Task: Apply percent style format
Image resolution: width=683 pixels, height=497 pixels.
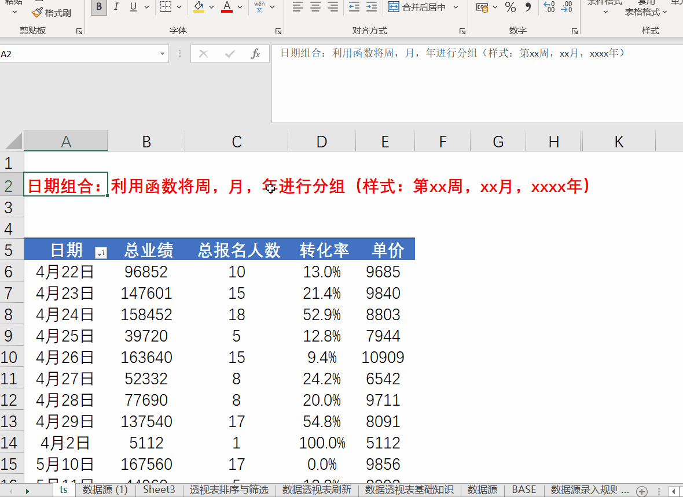Action: tap(510, 7)
